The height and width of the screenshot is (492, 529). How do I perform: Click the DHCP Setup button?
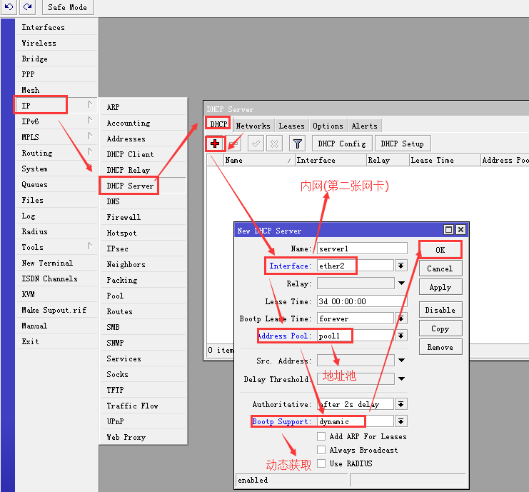point(403,144)
